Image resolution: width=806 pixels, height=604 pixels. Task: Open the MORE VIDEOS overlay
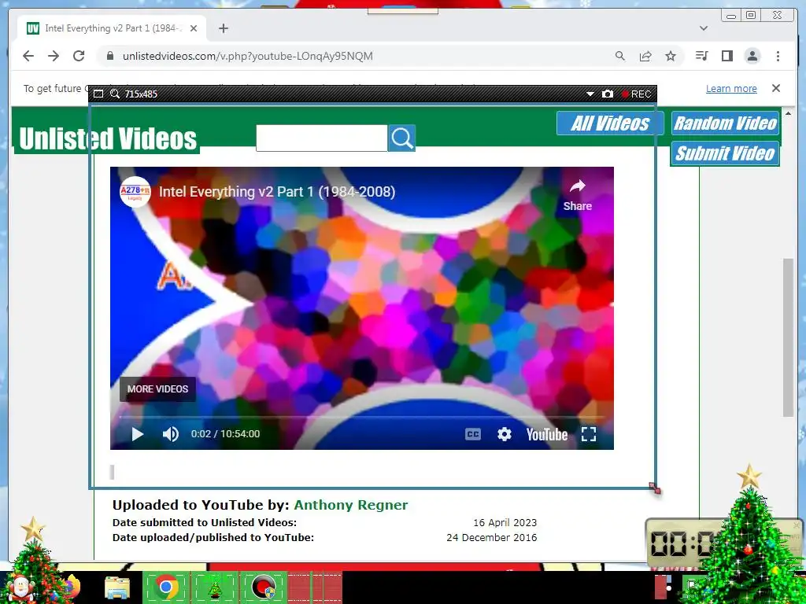click(x=157, y=389)
